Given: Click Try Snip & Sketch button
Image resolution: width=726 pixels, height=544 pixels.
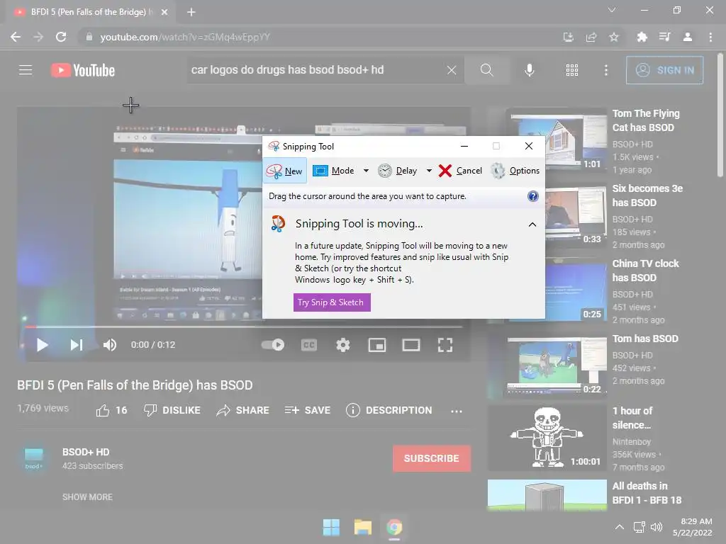Looking at the screenshot, I should point(332,302).
